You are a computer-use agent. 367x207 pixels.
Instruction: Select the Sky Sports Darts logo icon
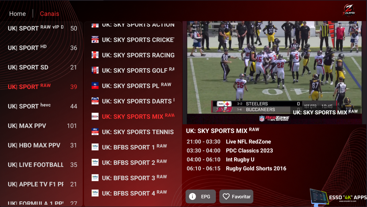pos(95,101)
